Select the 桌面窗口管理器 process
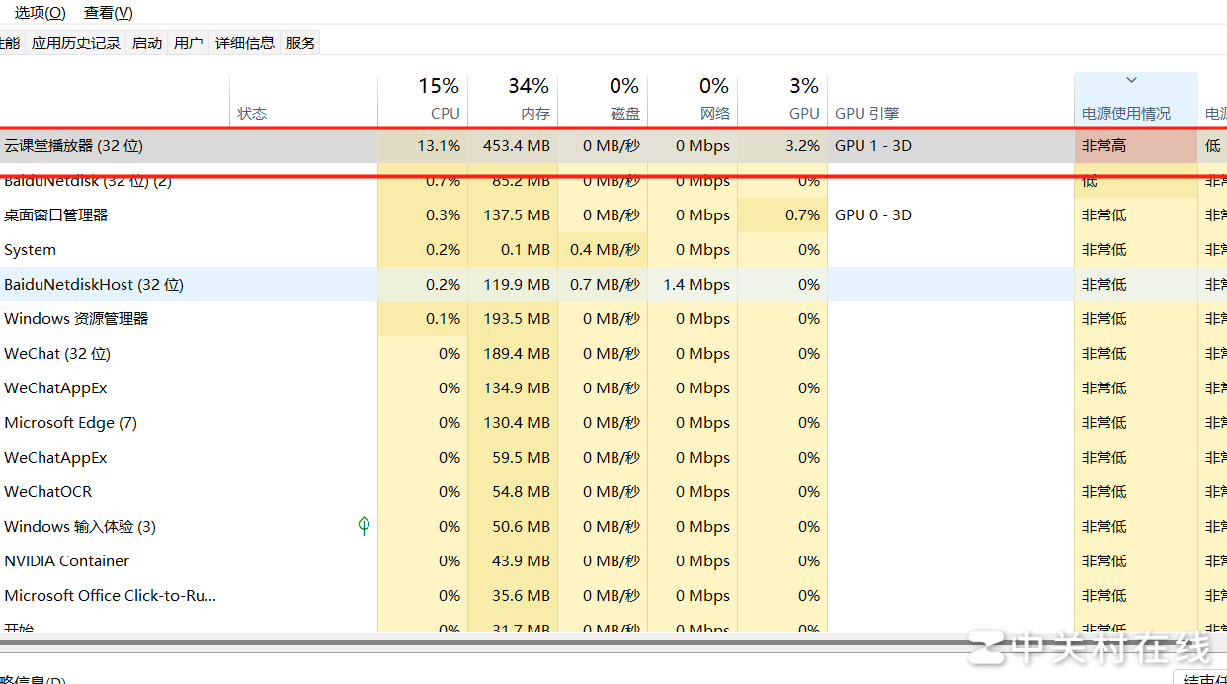Image resolution: width=1227 pixels, height=684 pixels. pyautogui.click(x=56, y=215)
